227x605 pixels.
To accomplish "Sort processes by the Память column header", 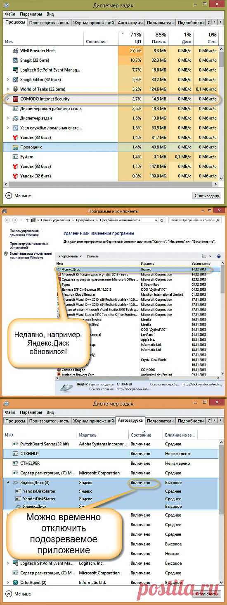I will pyautogui.click(x=155, y=38).
